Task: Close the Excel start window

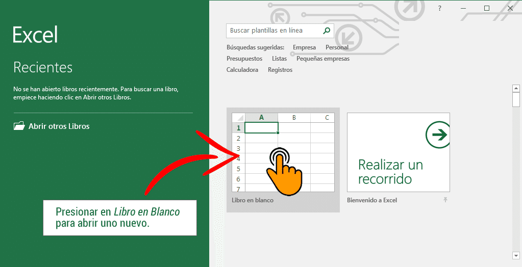Action: [x=511, y=8]
